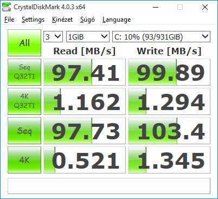Click the Seq Q32T1 read result 97.41

pyautogui.click(x=85, y=72)
